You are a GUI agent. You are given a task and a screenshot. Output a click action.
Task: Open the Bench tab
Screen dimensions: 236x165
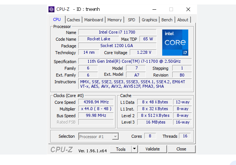coord(167,20)
